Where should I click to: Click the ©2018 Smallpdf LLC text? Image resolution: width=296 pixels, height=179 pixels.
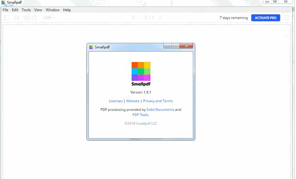pos(141,123)
